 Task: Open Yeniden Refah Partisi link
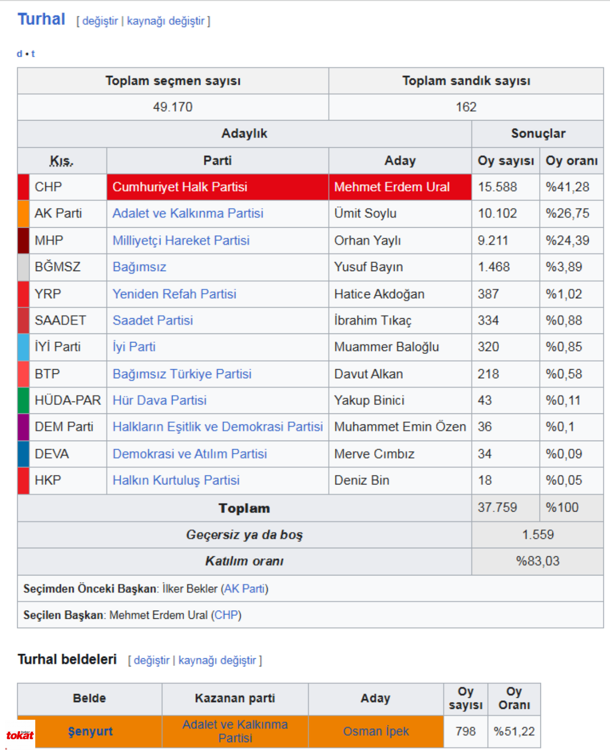click(x=174, y=294)
